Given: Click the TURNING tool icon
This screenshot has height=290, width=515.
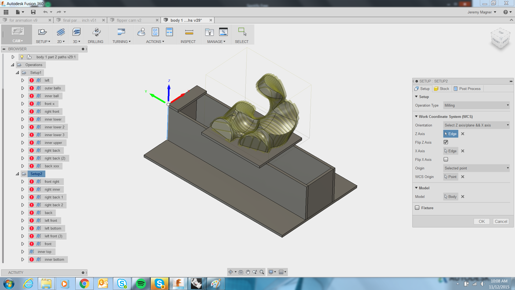Looking at the screenshot, I should pyautogui.click(x=121, y=32).
